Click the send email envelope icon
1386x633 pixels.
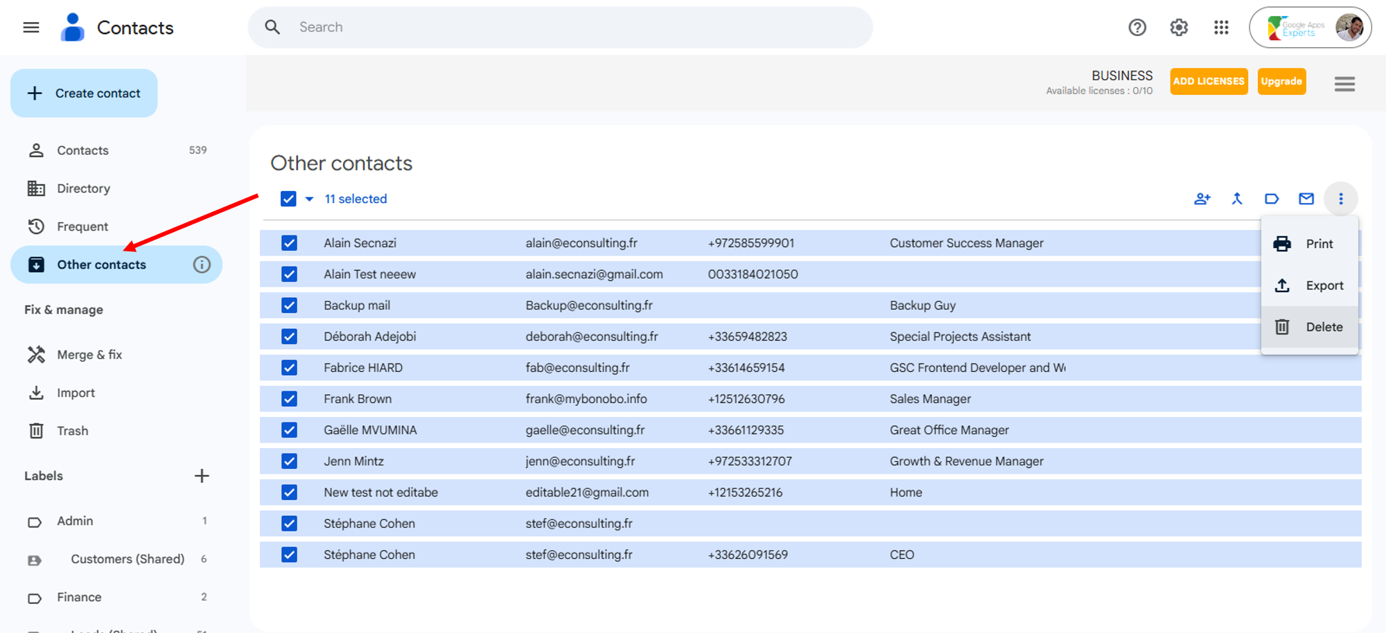[x=1306, y=199]
